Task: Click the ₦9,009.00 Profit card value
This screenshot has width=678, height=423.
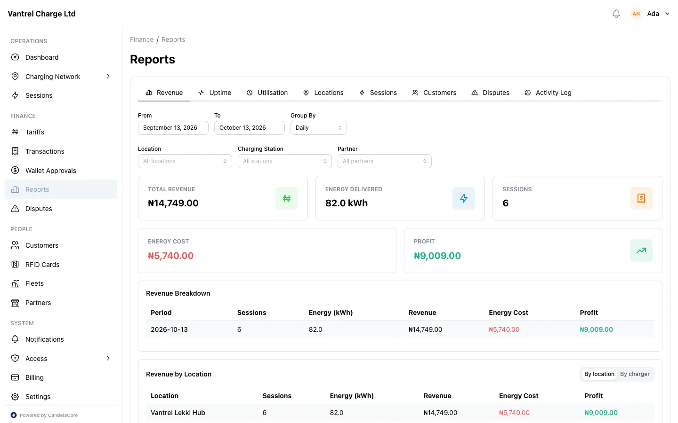Action: (x=437, y=256)
